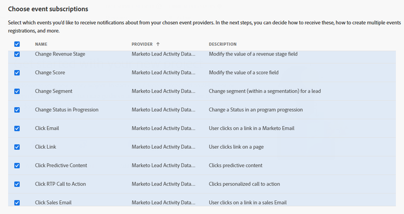This screenshot has height=214, width=404.
Task: Select the Click Sales Email row name
Action: [53, 202]
